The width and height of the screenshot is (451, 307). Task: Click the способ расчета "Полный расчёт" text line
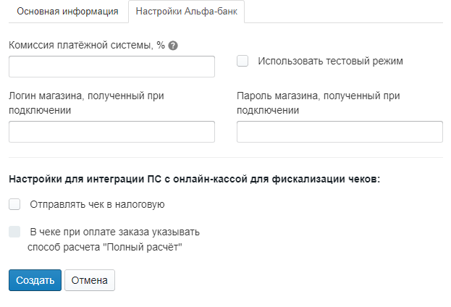(x=105, y=247)
